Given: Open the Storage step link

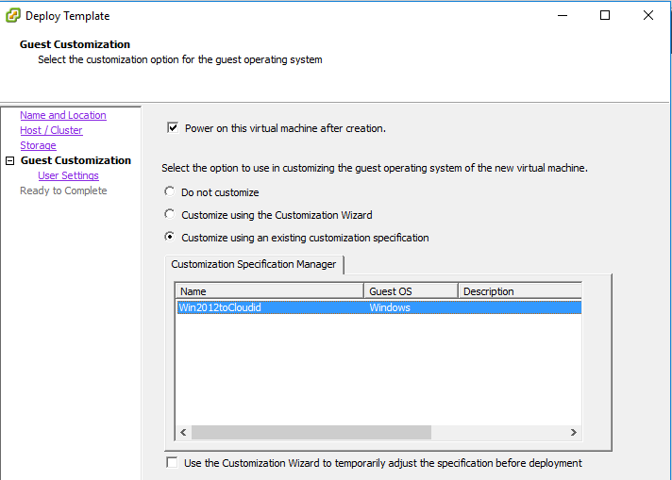Looking at the screenshot, I should (38, 145).
